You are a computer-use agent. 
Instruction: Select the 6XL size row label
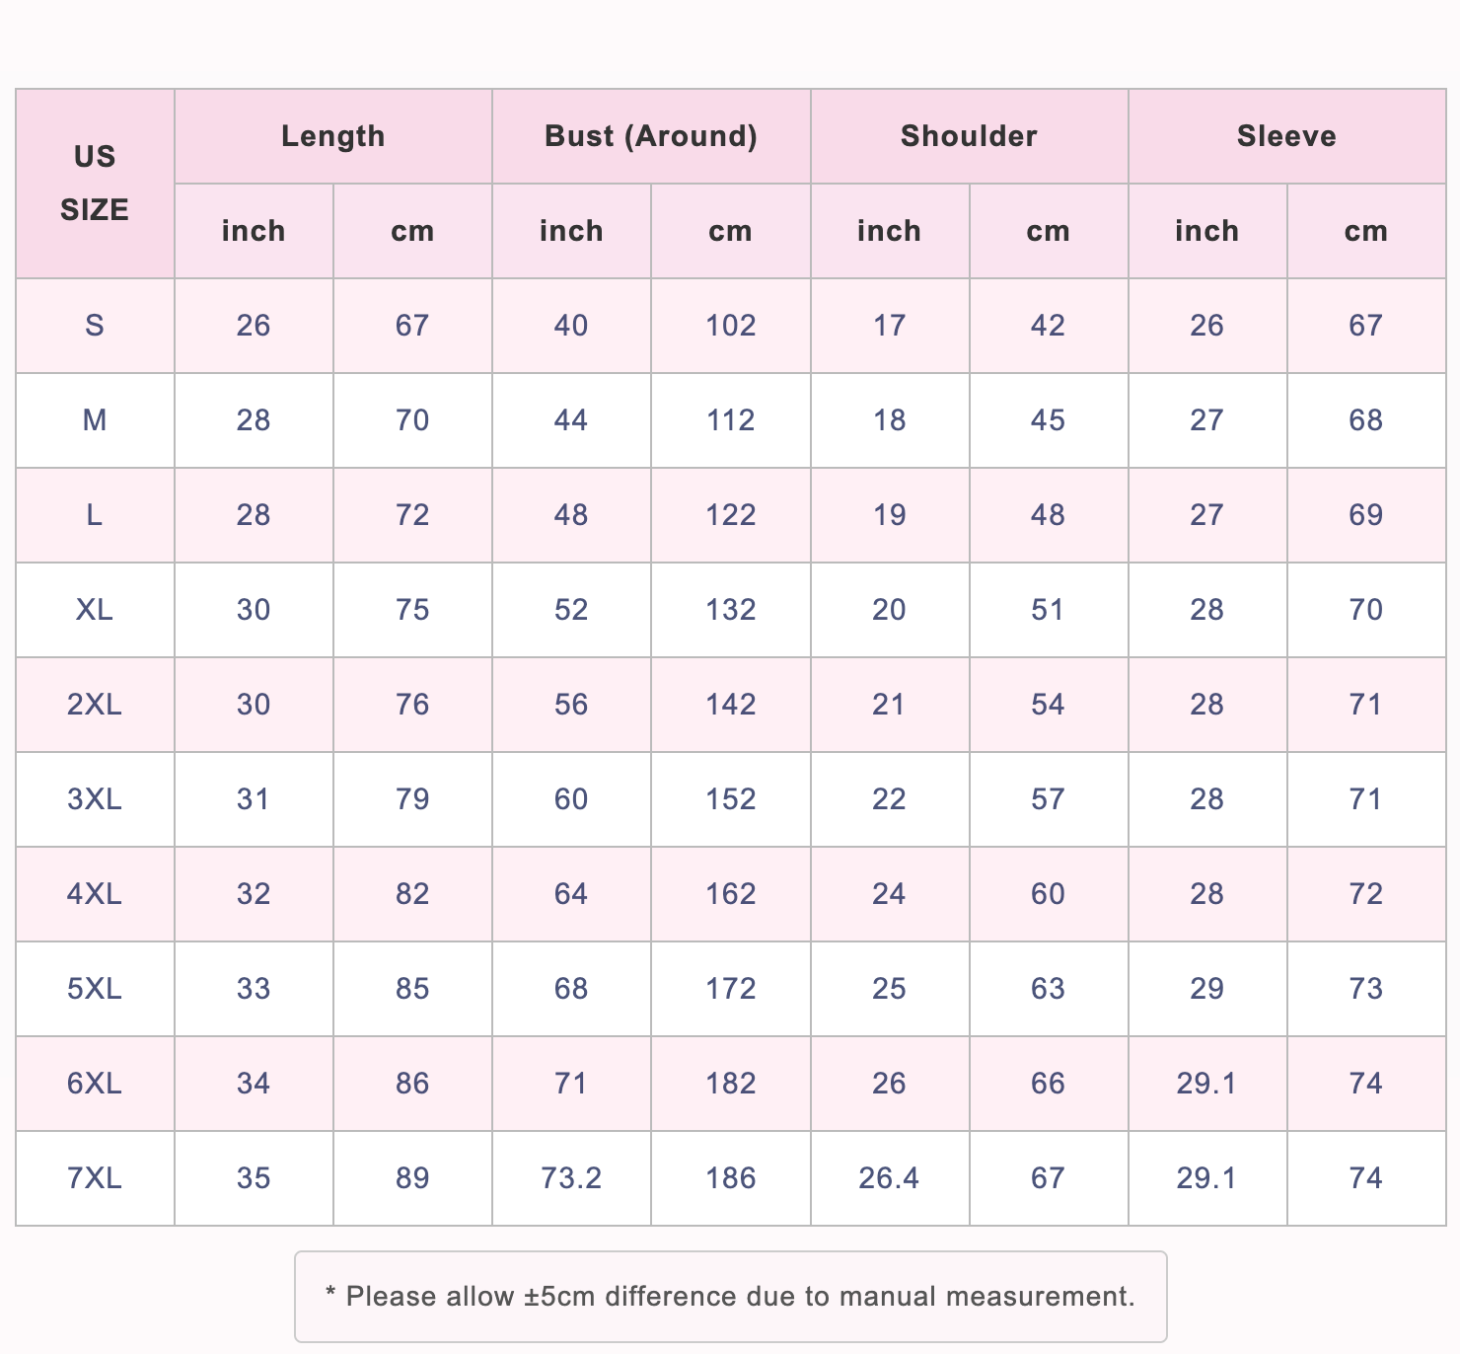[x=95, y=1084]
